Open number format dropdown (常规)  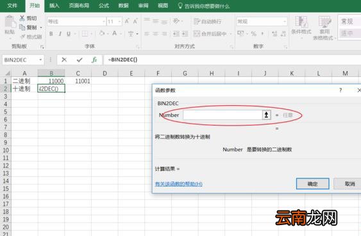click(285, 22)
